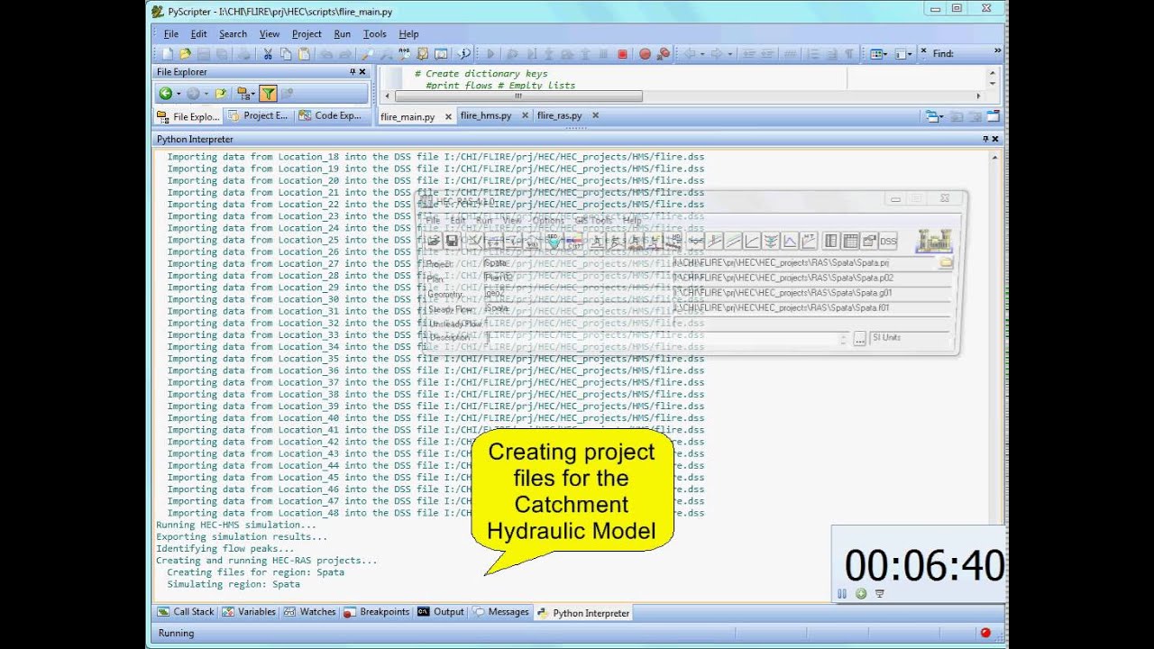Open the HEC-RAS Options menu
The width and height of the screenshot is (1154, 649).
547,220
